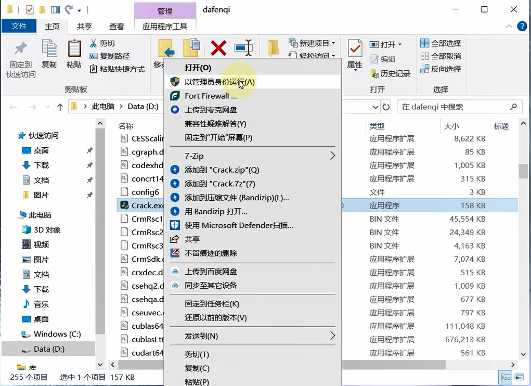Open Windows (C:) in the navigation pane
Screen dimensions: 531x386
57,334
